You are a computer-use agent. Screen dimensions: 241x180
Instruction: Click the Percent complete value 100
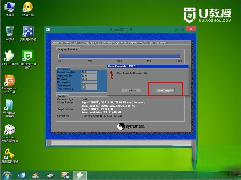click(x=89, y=72)
